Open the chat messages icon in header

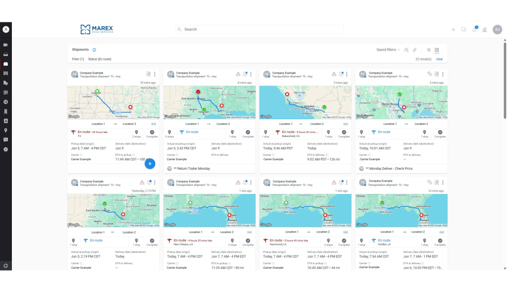463,30
